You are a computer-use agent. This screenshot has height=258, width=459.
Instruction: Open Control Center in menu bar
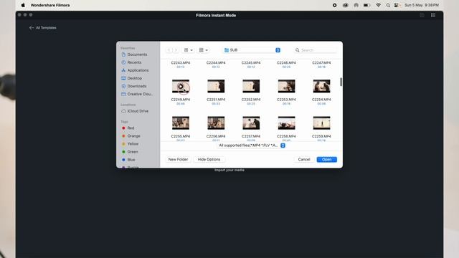pos(397,5)
